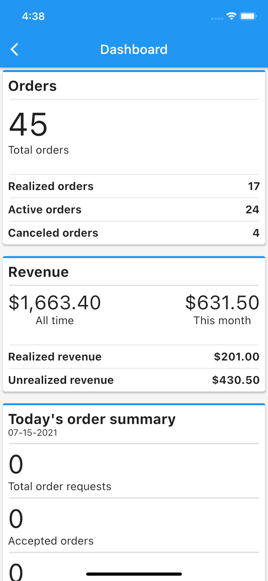Click the Total order requests count
This screenshot has height=581, width=268.
16,465
